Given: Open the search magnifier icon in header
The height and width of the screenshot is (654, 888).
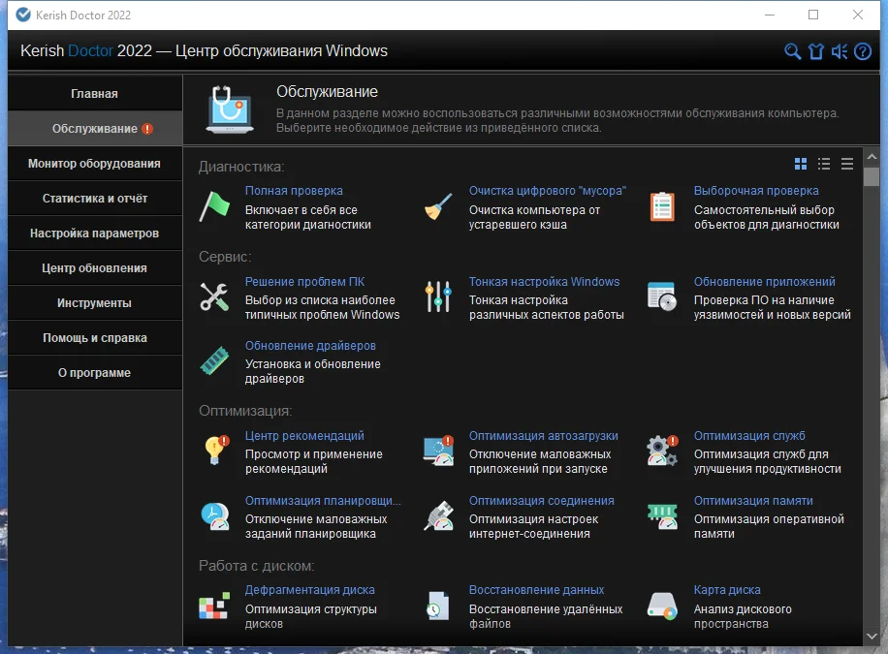Looking at the screenshot, I should click(x=792, y=51).
